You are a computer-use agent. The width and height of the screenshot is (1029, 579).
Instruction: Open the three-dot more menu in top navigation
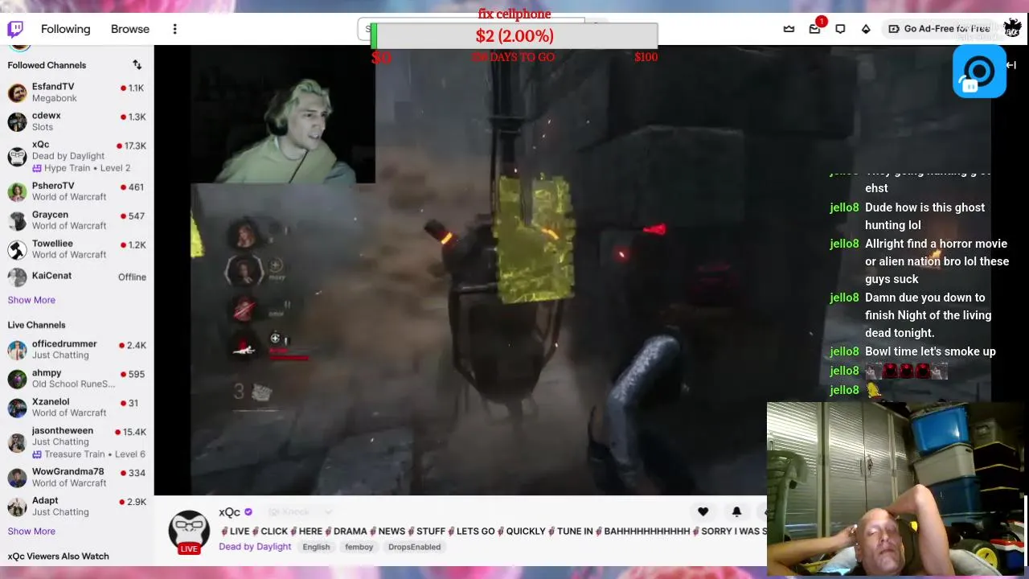pos(174,29)
